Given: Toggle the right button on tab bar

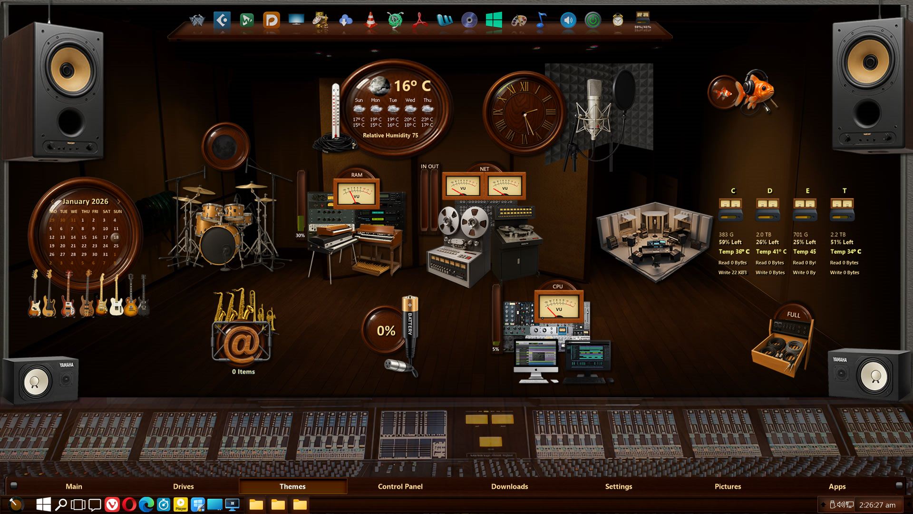Looking at the screenshot, I should pos(899,485).
